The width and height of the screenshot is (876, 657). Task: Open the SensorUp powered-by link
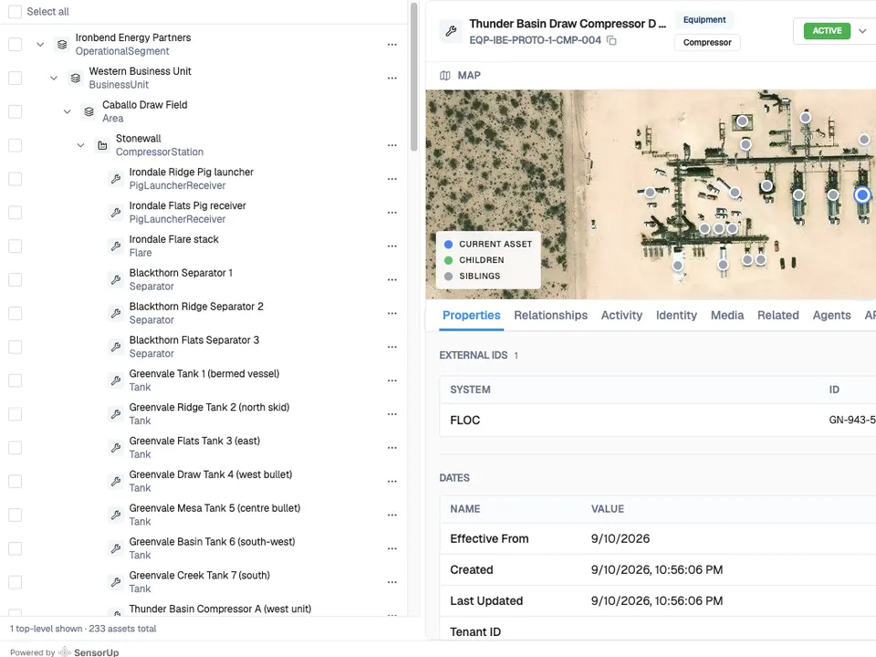click(x=89, y=652)
